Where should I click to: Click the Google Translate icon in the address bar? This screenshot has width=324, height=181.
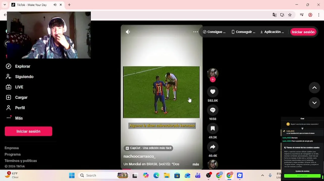(x=275, y=15)
